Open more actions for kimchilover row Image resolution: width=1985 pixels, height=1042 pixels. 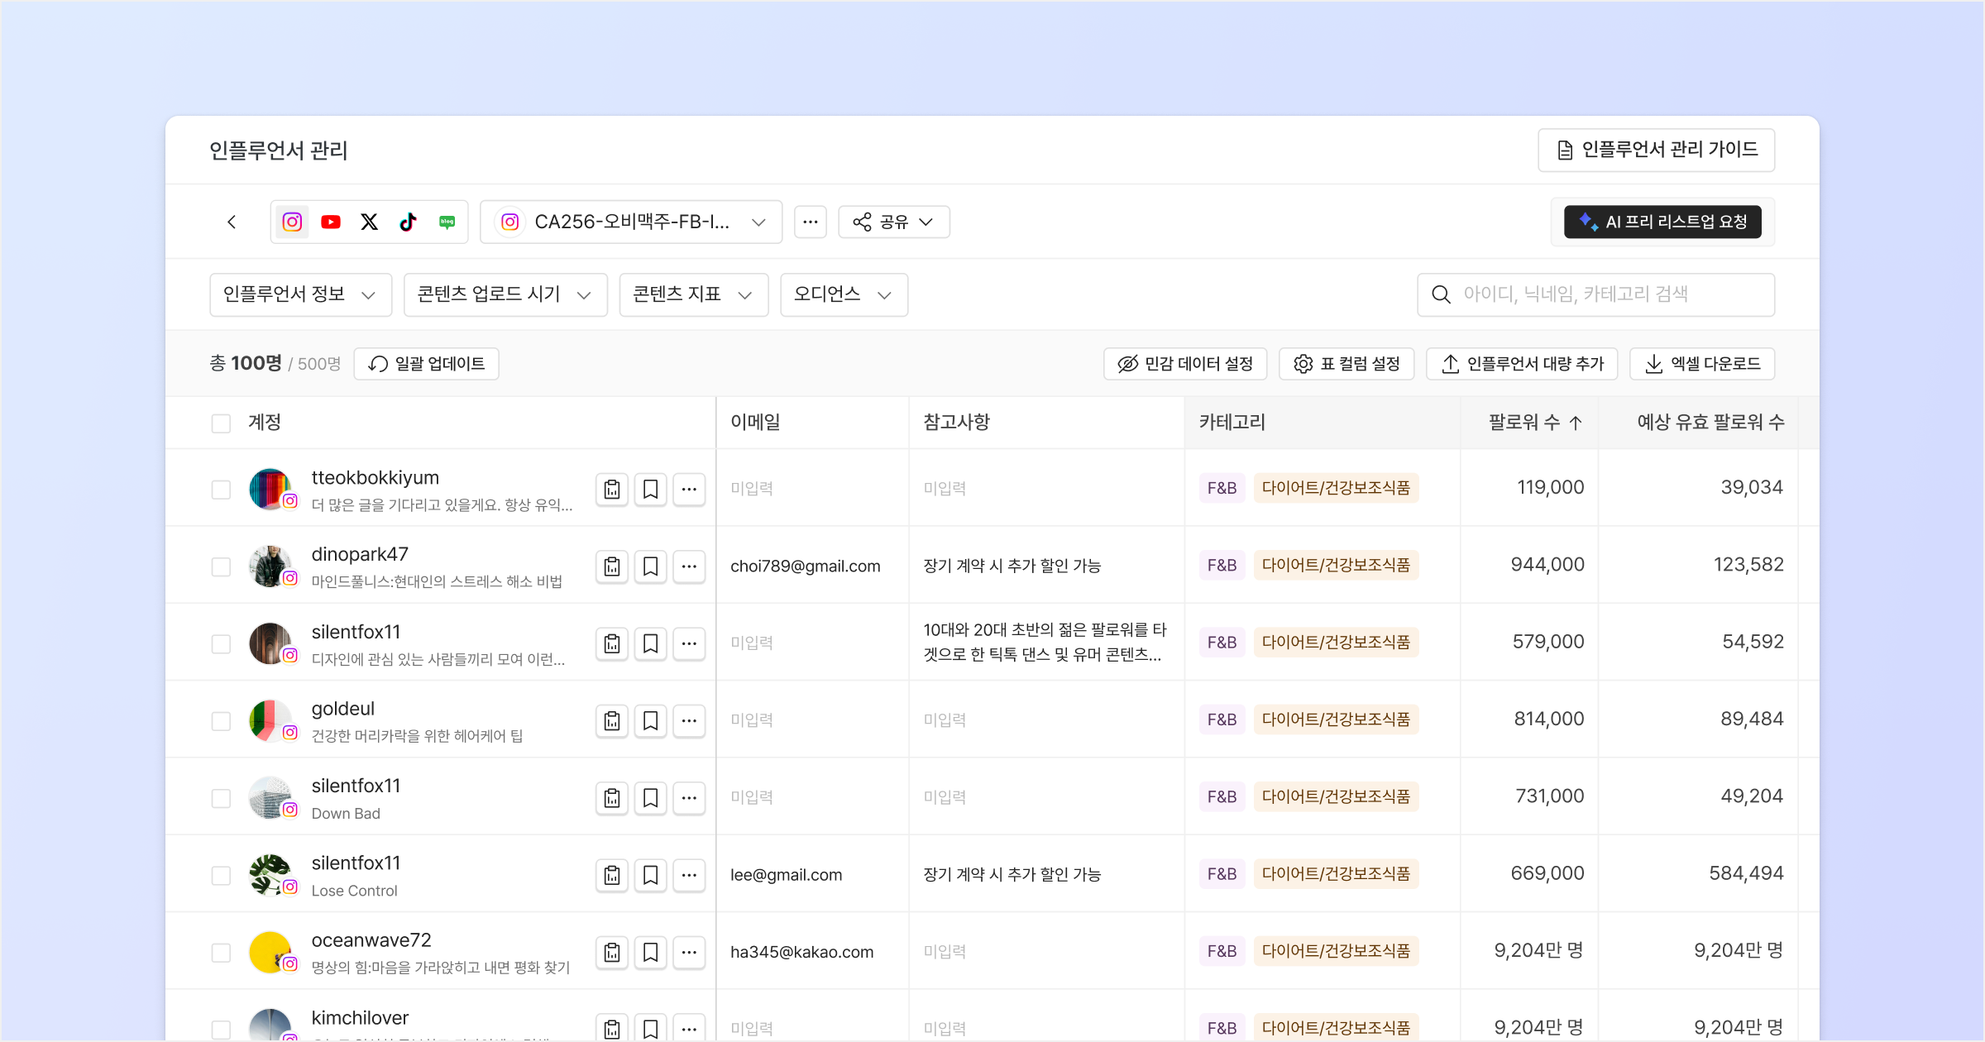[x=689, y=1029]
